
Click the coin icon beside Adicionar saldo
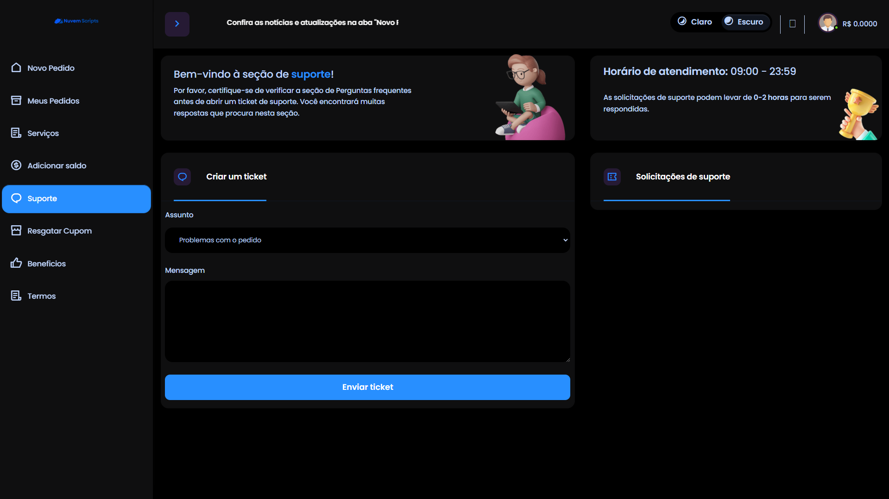tap(16, 165)
